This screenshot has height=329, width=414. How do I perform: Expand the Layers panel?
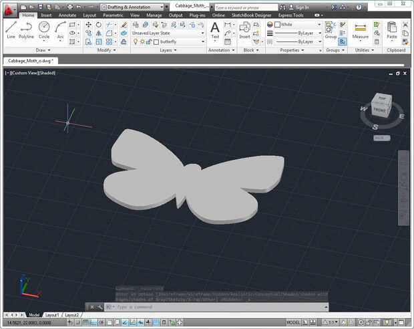(x=168, y=50)
